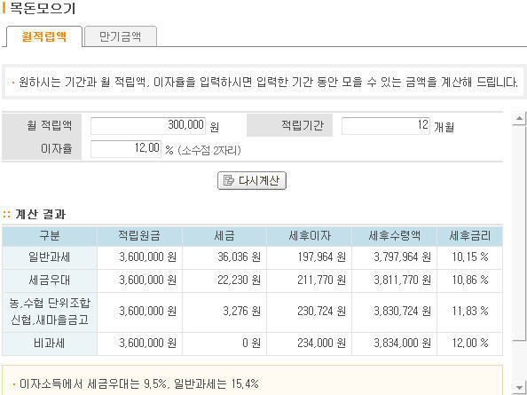The image size is (527, 395).
Task: Select the 36,036 원 tax cell
Action: pos(224,257)
